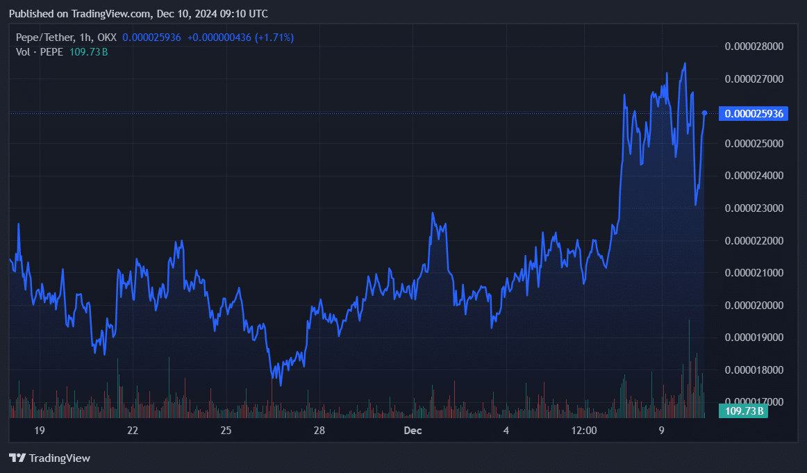Select the blue dot at the latest price point
The image size is (807, 473).
coord(704,112)
